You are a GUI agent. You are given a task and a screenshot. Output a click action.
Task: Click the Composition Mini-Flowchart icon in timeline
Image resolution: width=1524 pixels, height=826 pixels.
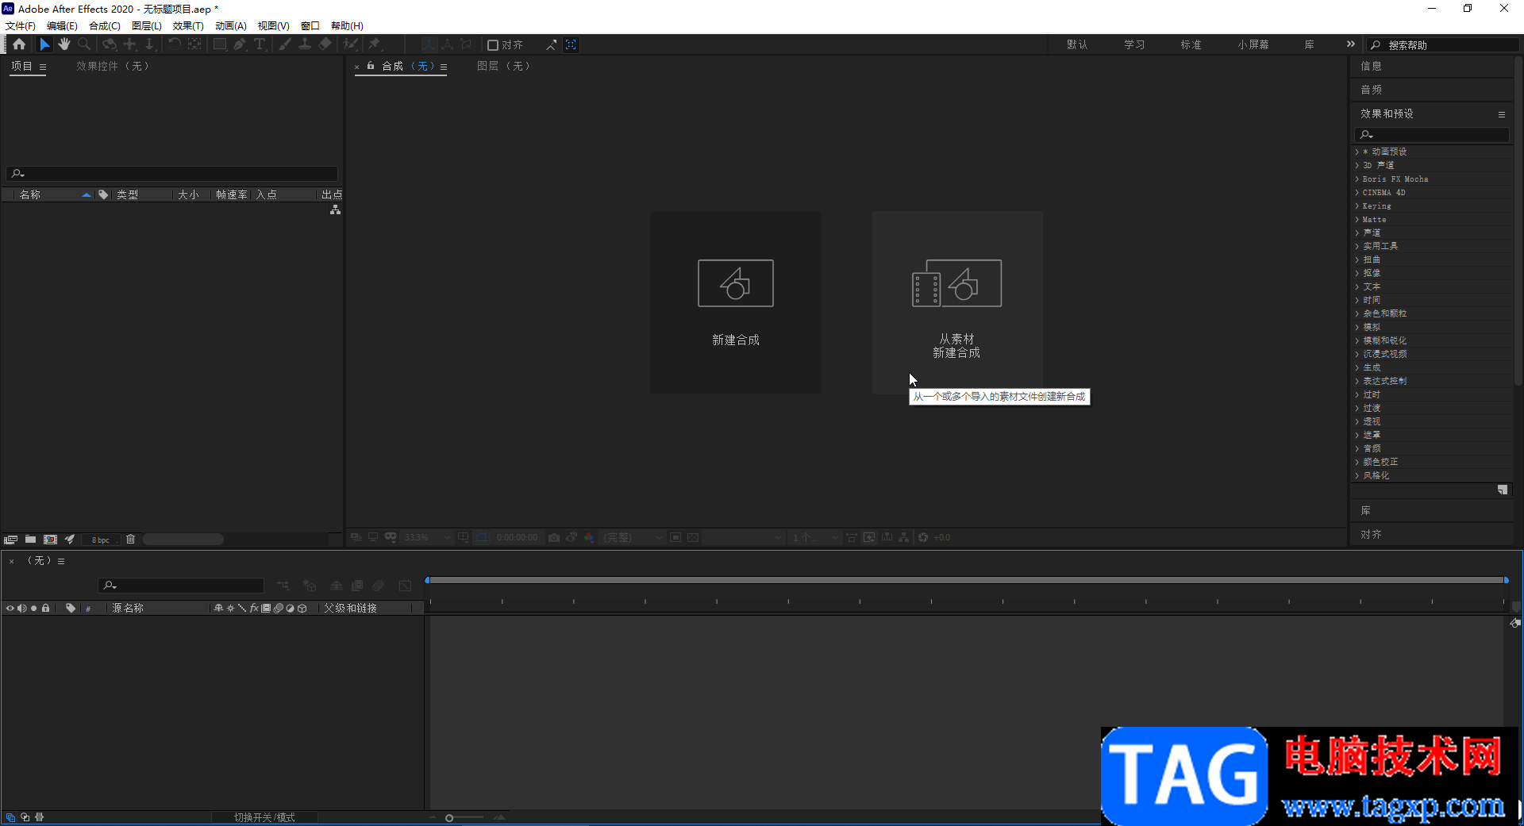(x=283, y=586)
